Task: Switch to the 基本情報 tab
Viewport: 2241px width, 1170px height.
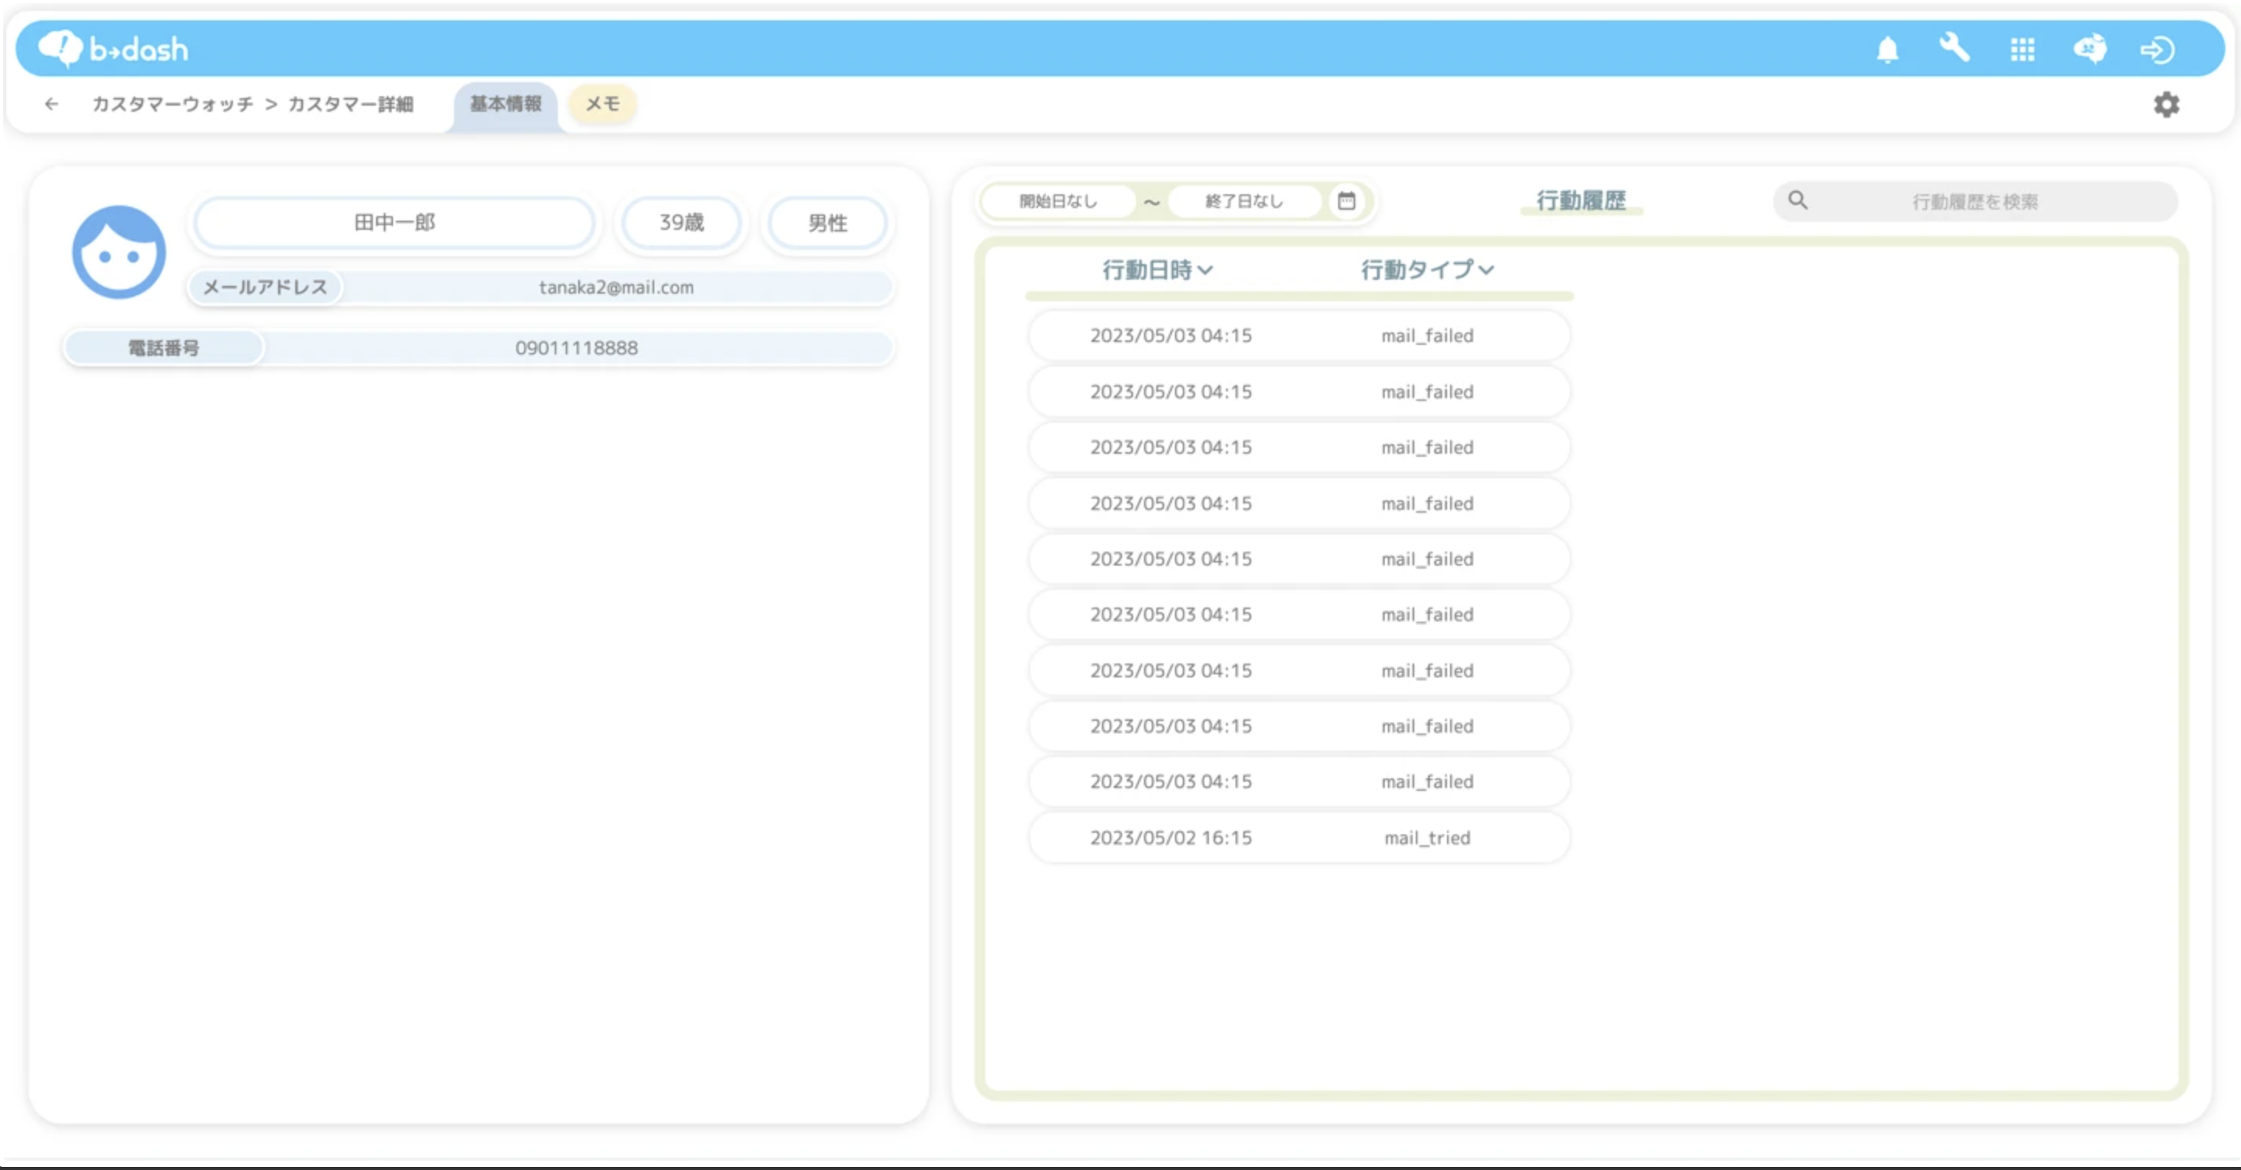Action: point(505,104)
